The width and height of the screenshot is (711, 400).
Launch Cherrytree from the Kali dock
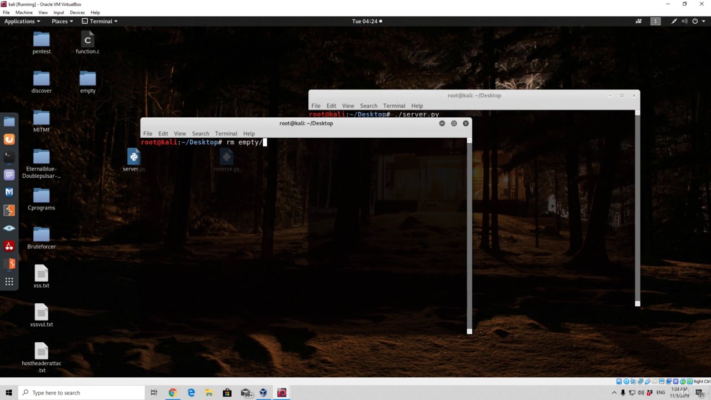[9, 246]
